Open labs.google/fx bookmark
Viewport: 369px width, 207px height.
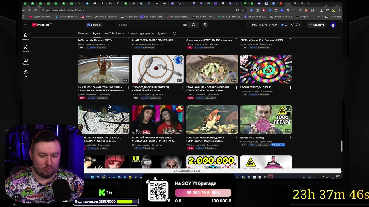[x=129, y=17]
